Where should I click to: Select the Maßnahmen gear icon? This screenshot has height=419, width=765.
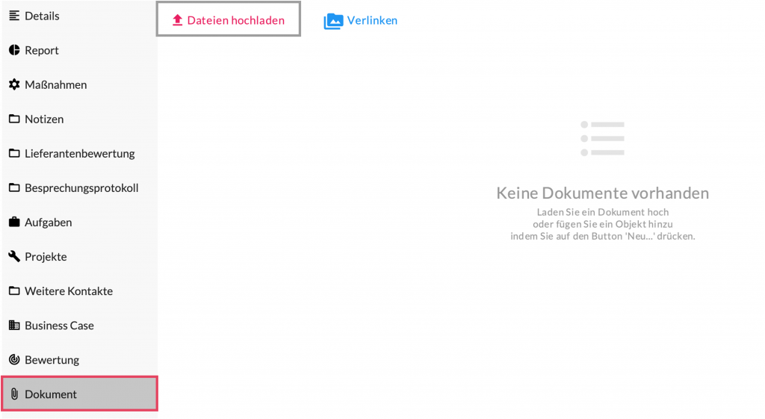pos(14,84)
